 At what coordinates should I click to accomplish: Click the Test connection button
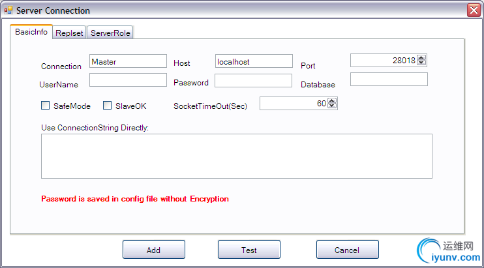point(249,250)
